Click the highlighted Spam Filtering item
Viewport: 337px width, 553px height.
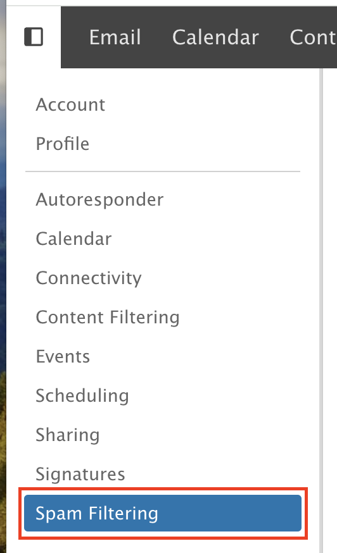pos(163,513)
